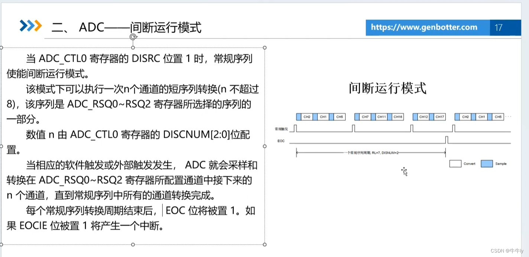Screen dimensions: 529x257
Task: Click the blue Sample color swatch
Action: (x=487, y=163)
